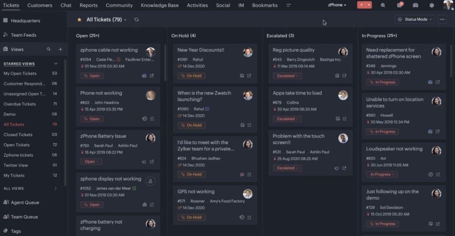This screenshot has height=236, width=455.
Task: Open Team Queue in the sidebar
Action: pos(20,216)
